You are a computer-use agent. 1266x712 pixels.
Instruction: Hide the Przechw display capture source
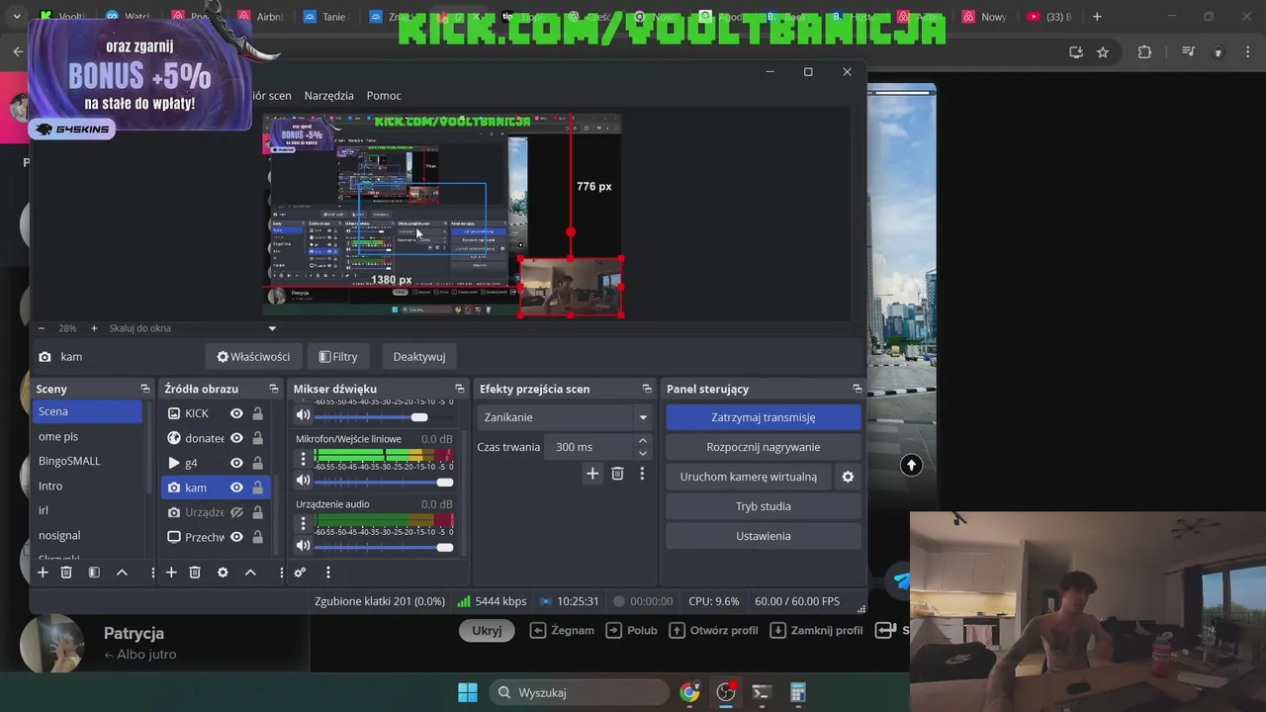pyautogui.click(x=236, y=537)
